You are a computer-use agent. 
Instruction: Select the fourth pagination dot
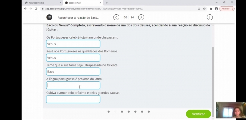pyautogui.click(x=129, y=111)
